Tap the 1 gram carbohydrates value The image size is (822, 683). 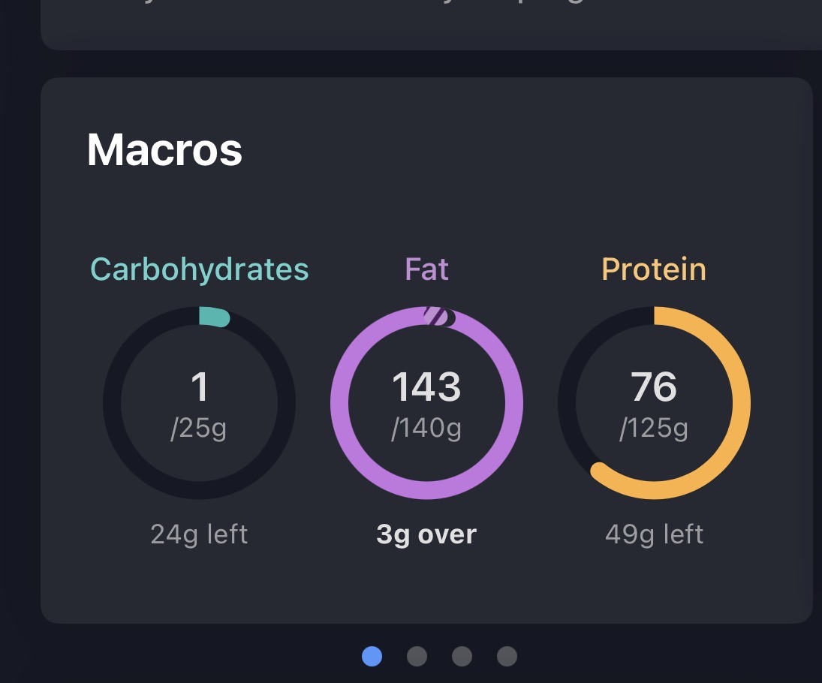199,387
